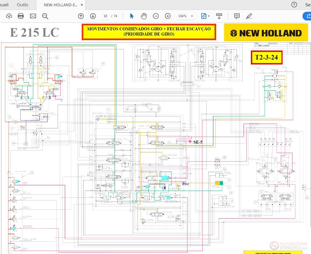
Task: Print the schematic document
Action: [x=21, y=16]
